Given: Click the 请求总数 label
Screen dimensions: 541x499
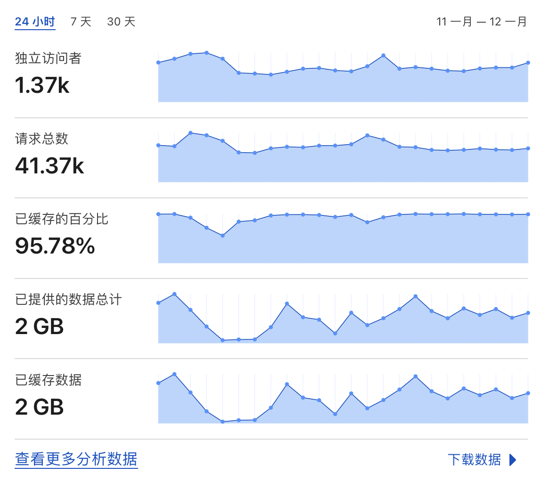Looking at the screenshot, I should (41, 139).
